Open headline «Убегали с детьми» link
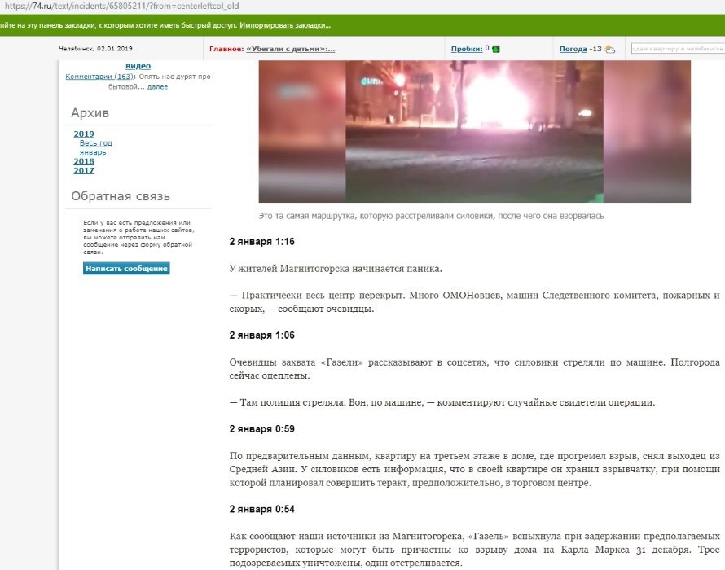The width and height of the screenshot is (725, 570). click(x=290, y=49)
